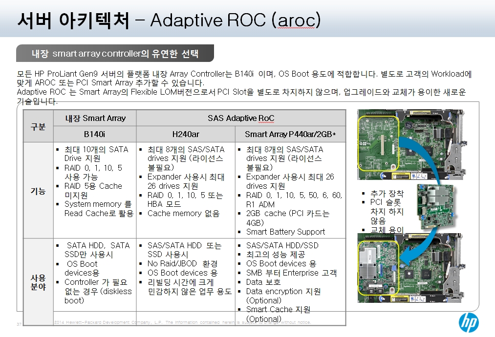Click the 'B140i' table cell
Screen dimensions: 495x337
[x=95, y=134]
